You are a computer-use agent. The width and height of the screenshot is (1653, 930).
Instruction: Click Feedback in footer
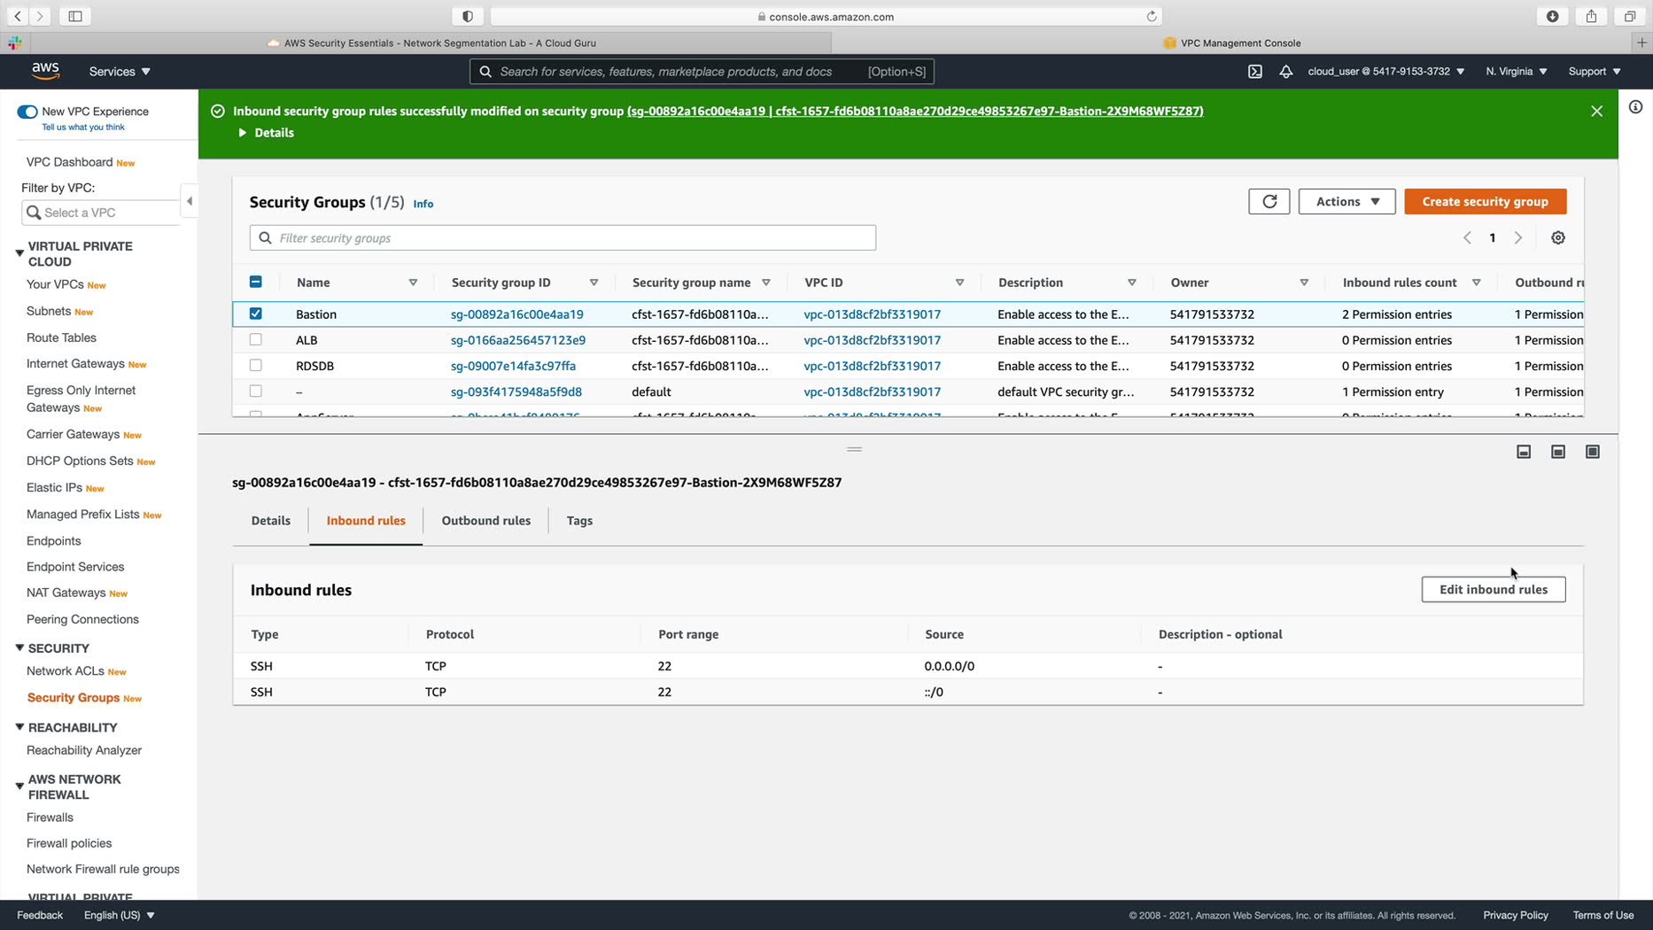pyautogui.click(x=40, y=915)
